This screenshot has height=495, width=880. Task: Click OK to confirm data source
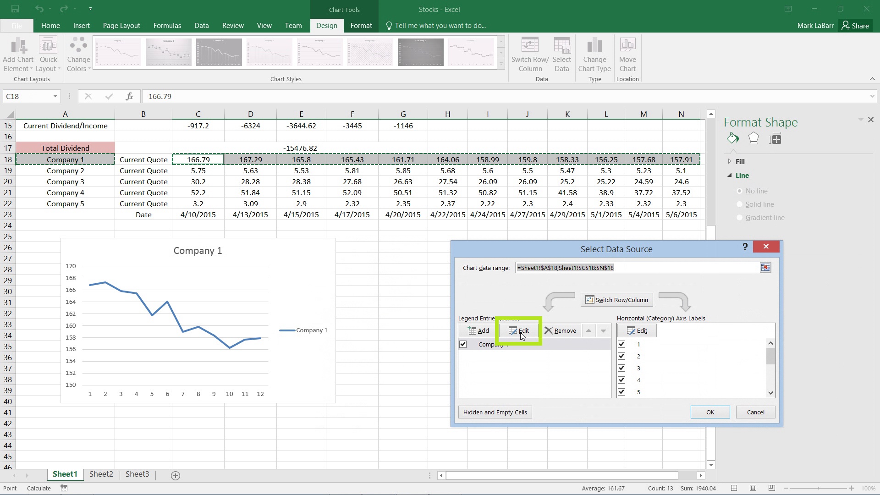point(710,412)
